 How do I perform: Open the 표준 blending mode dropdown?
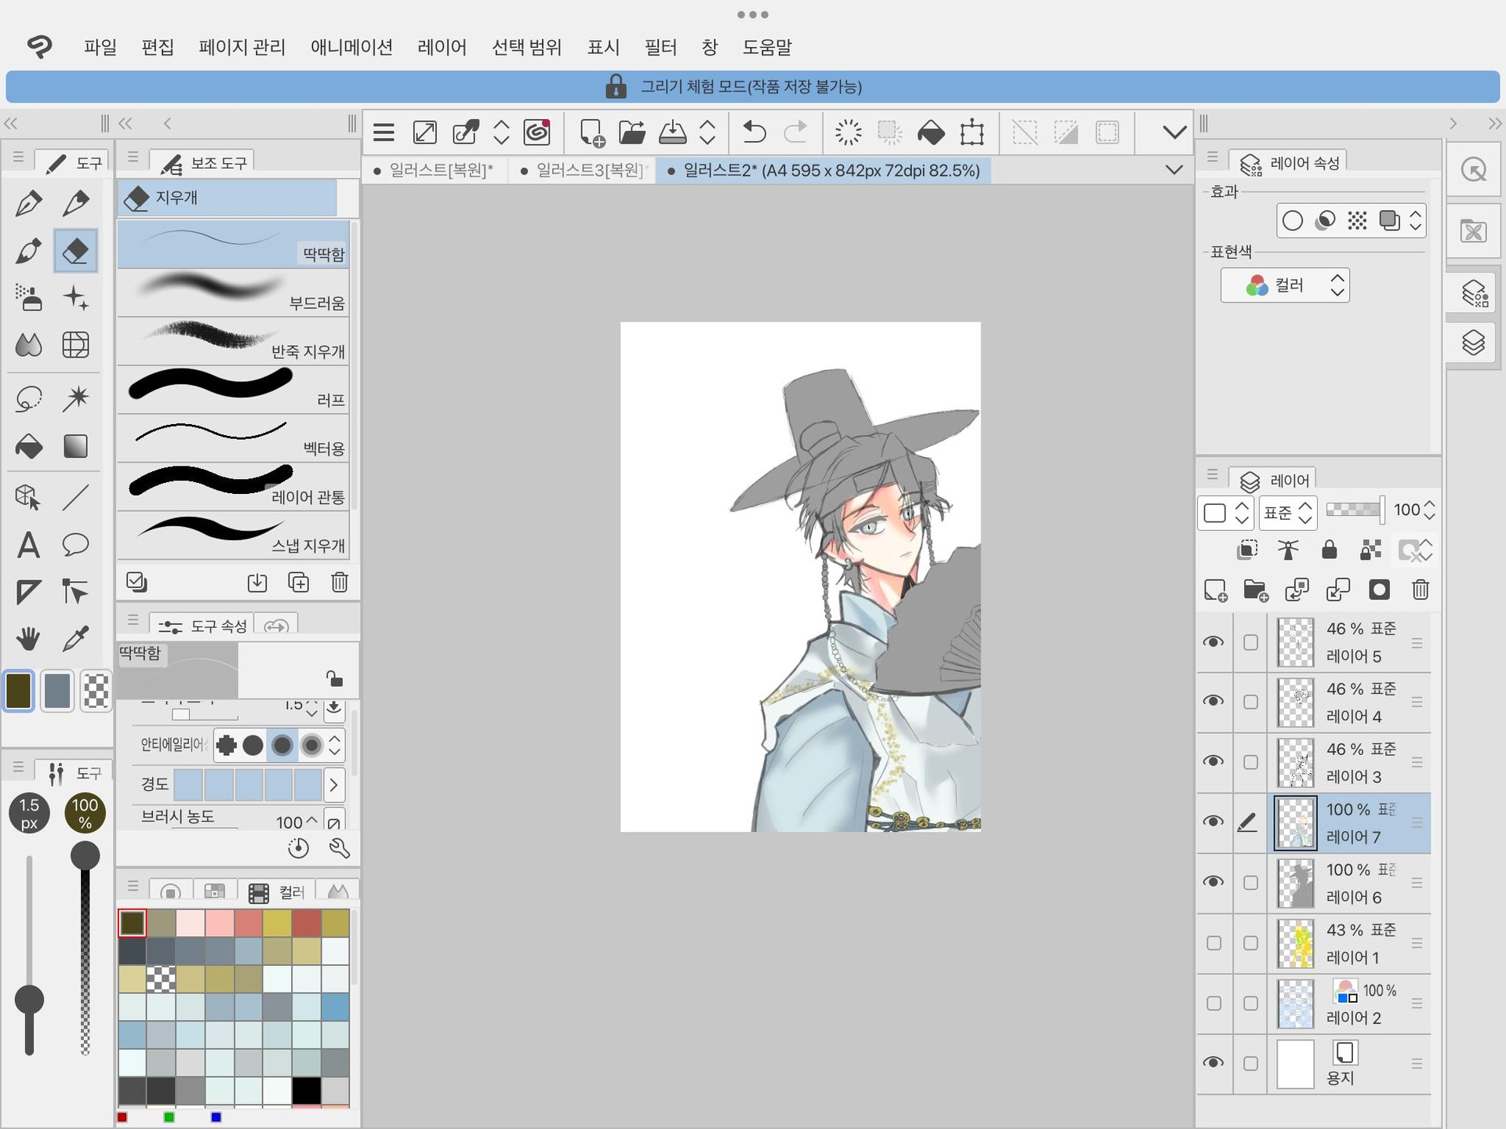[x=1287, y=513]
